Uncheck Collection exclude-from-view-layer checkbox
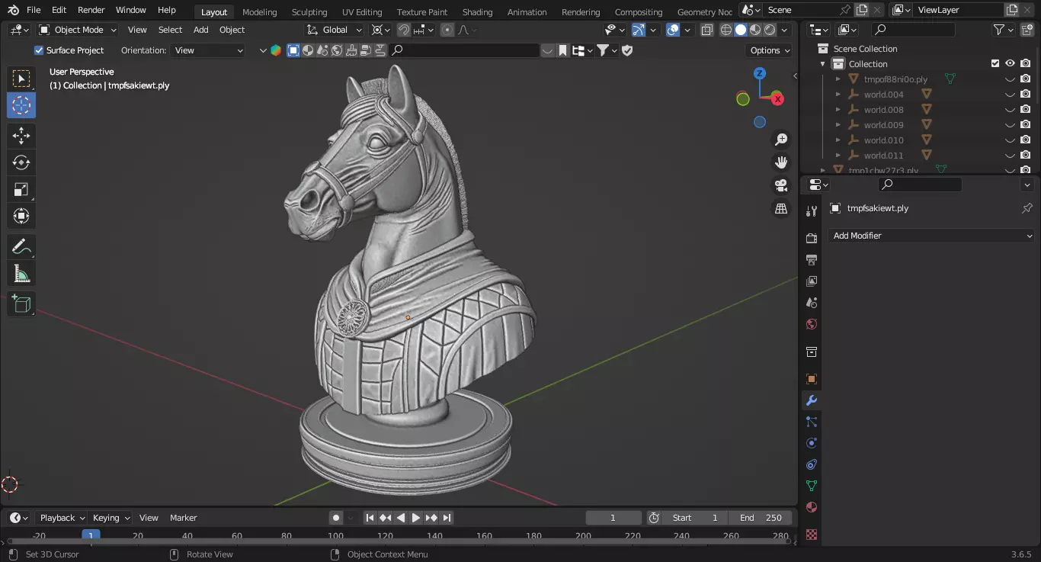This screenshot has height=562, width=1041. point(995,64)
